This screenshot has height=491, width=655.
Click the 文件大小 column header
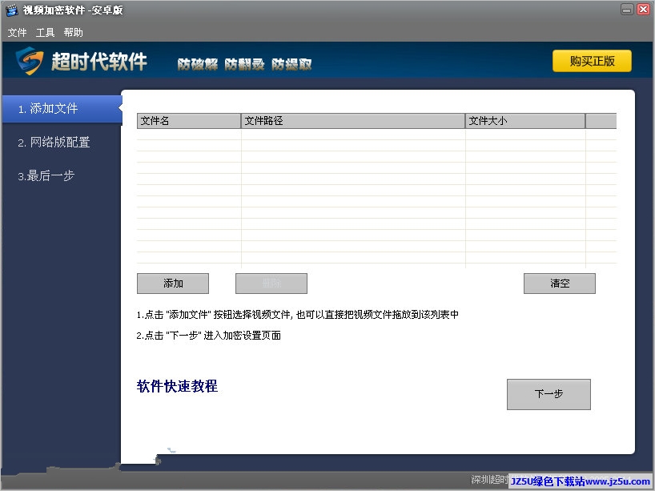click(525, 121)
